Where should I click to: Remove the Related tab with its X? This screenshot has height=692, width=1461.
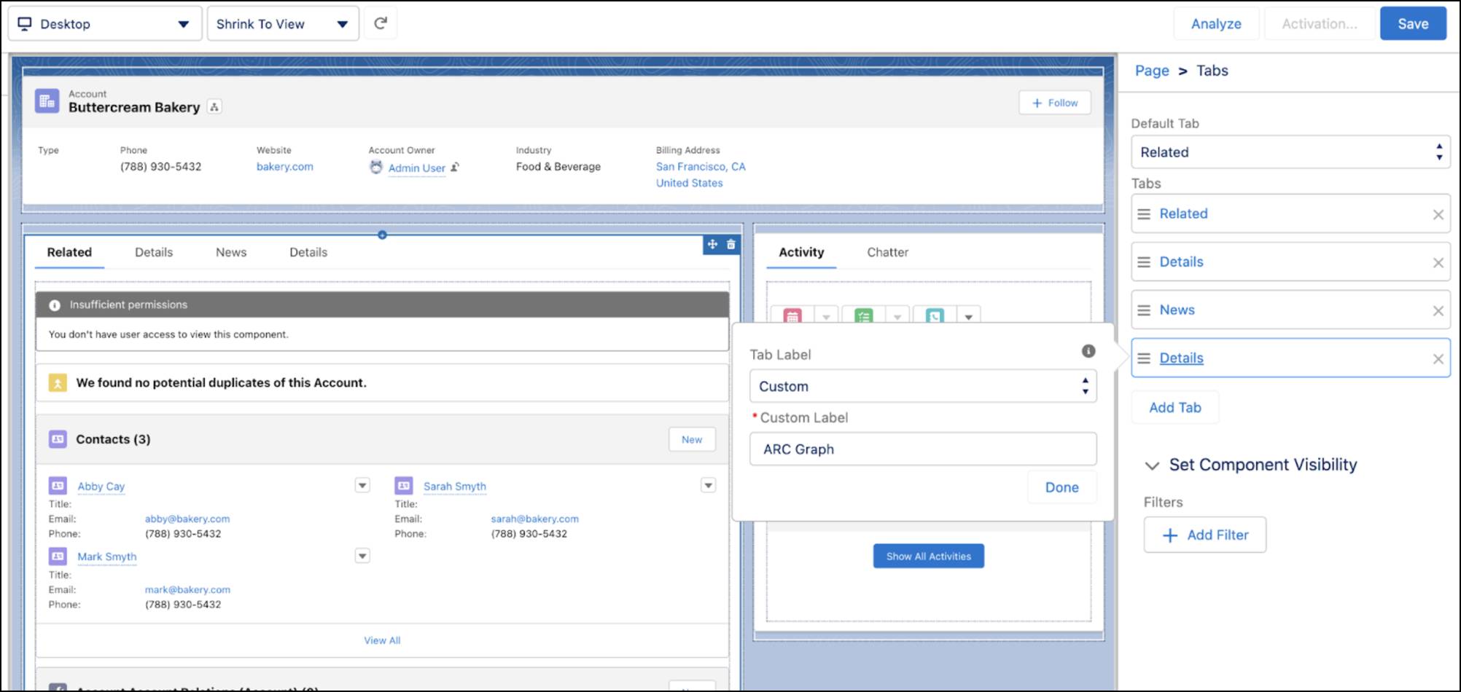(1439, 213)
